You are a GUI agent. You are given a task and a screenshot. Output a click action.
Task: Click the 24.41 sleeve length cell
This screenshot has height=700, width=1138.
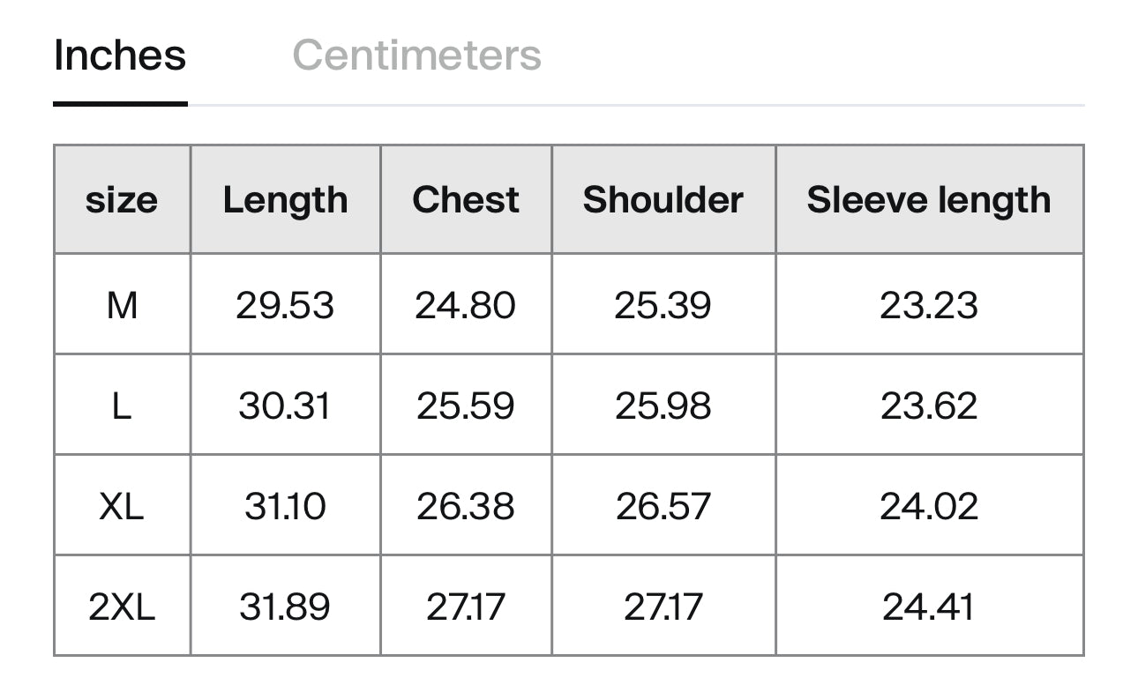[x=929, y=607]
